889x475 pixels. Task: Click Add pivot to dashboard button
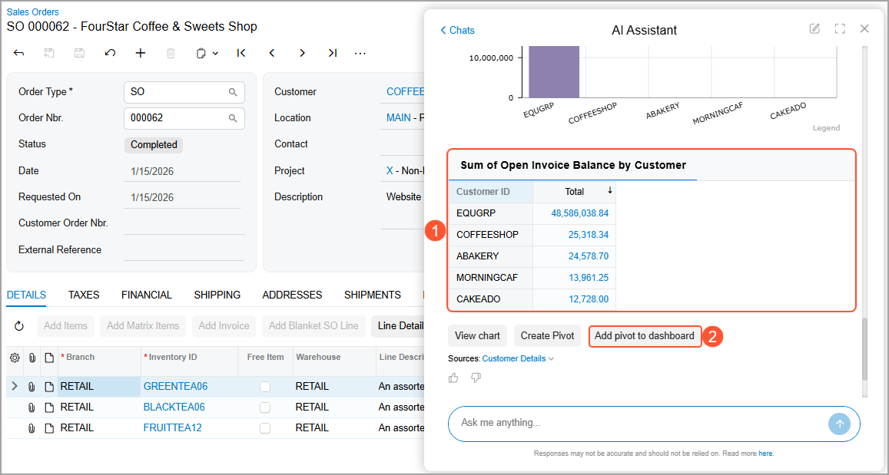(x=645, y=336)
